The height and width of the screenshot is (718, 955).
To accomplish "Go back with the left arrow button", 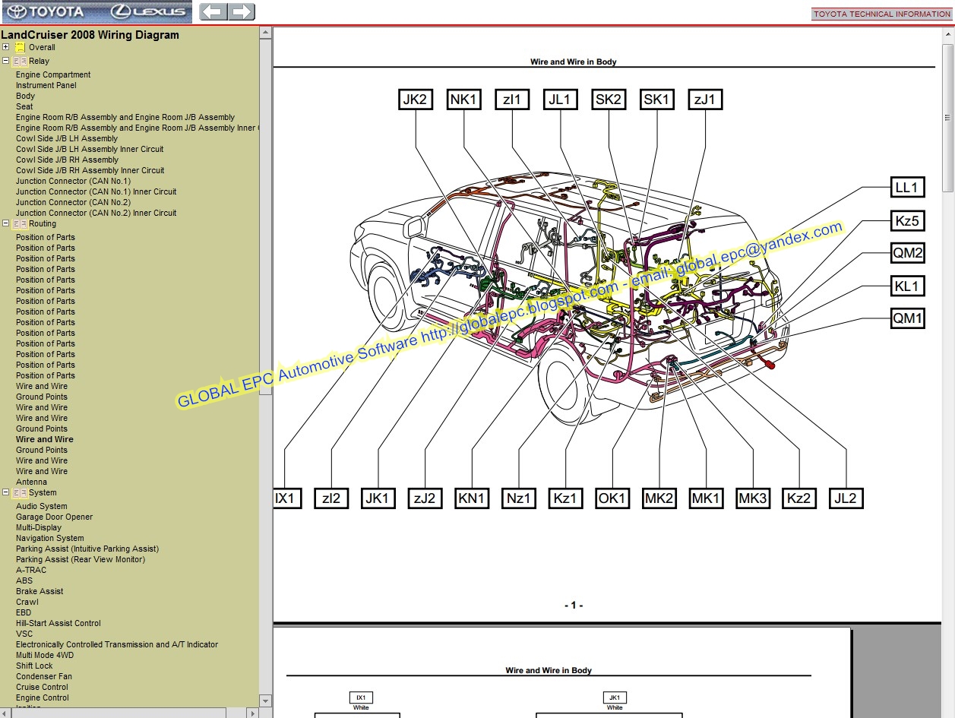I will (x=213, y=11).
